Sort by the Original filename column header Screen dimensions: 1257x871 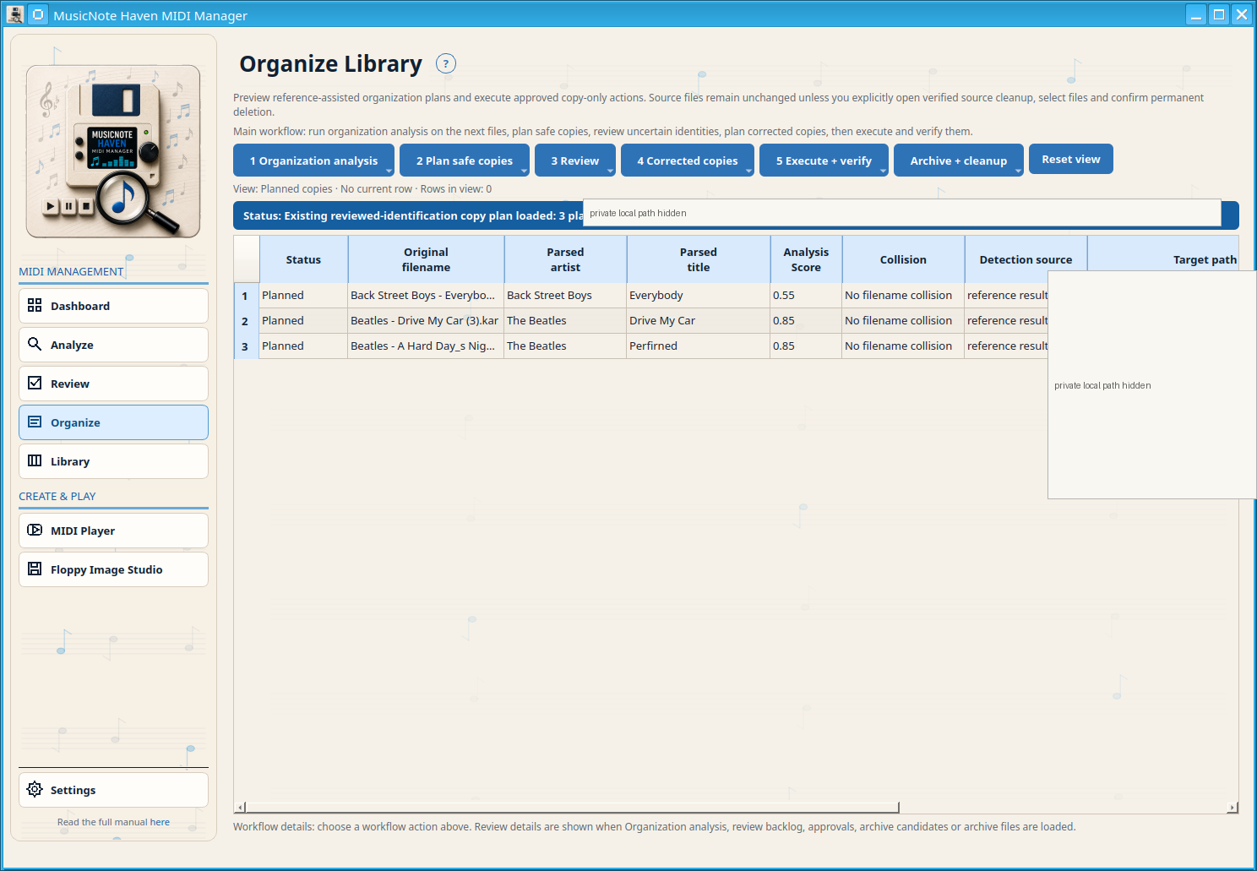point(426,259)
